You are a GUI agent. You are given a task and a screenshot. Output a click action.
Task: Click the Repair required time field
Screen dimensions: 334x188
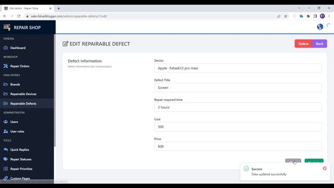pos(238,107)
